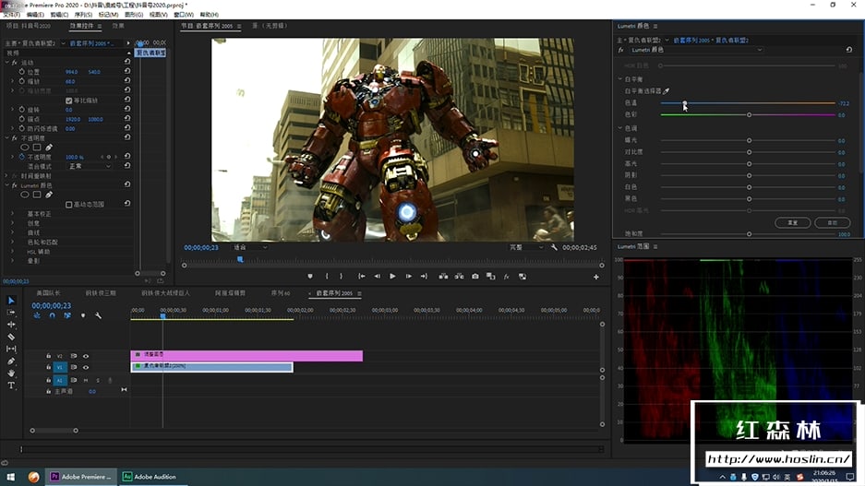Mute the A1 audio track
The image size is (865, 486).
[x=86, y=380]
